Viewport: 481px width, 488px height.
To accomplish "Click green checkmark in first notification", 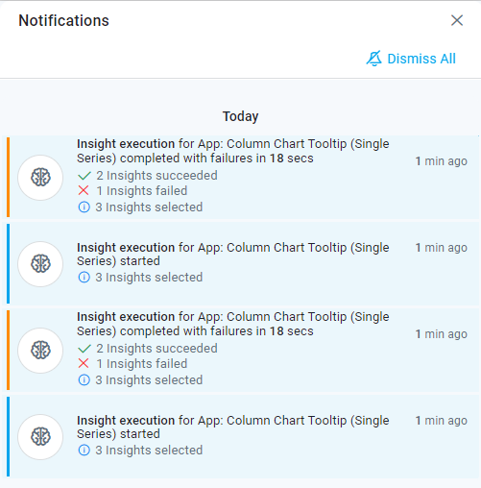I will [84, 176].
